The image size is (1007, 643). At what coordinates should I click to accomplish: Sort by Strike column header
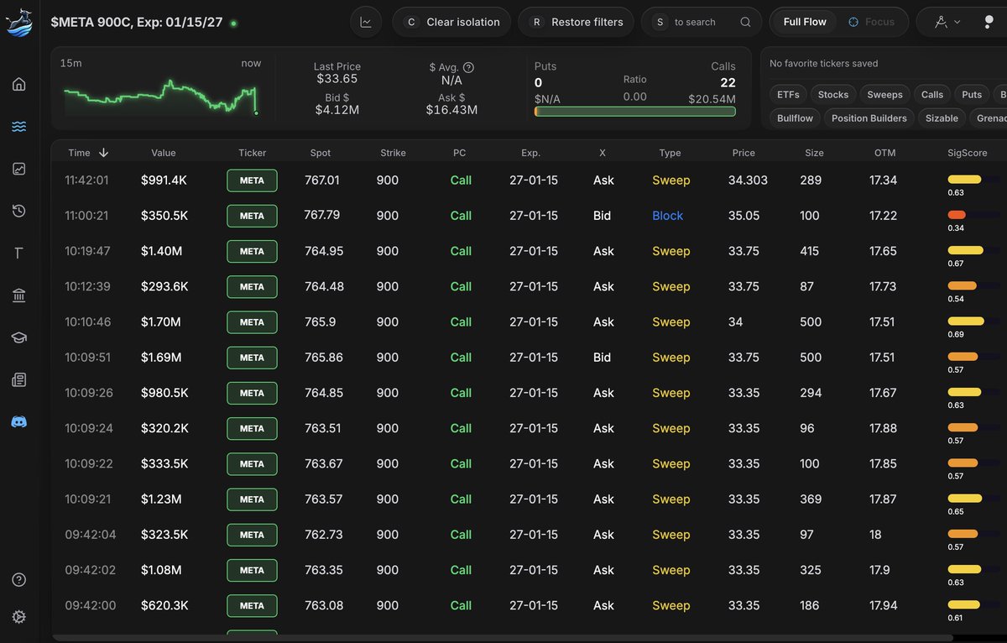click(393, 153)
